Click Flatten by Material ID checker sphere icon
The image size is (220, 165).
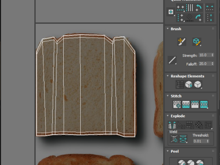click(x=199, y=125)
